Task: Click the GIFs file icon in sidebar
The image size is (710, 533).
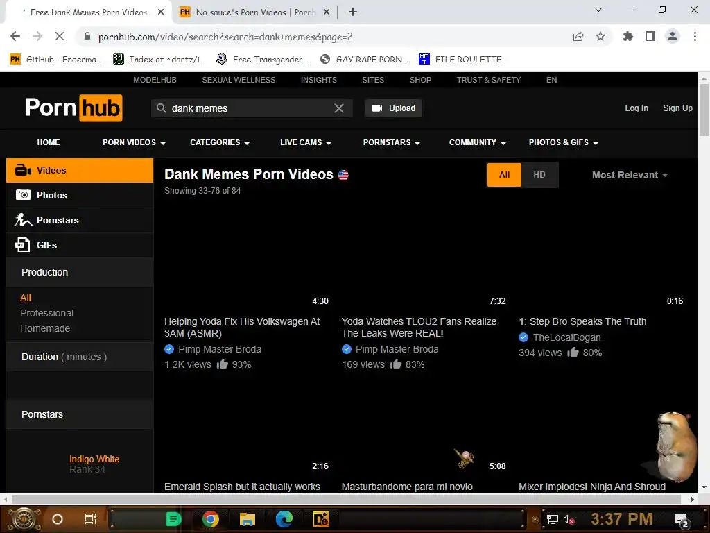Action: click(x=23, y=245)
